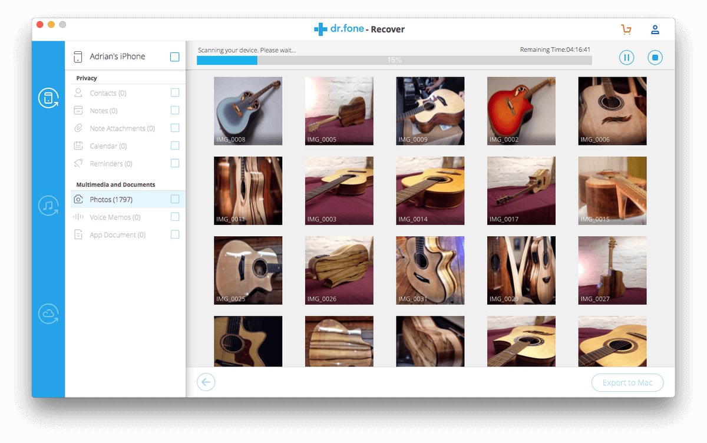The image size is (707, 443).
Task: Select Recover from iOS Device sidebar icon
Action: click(48, 98)
